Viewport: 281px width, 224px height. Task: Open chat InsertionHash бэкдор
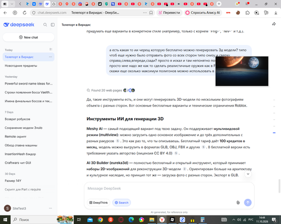click(x=29, y=154)
